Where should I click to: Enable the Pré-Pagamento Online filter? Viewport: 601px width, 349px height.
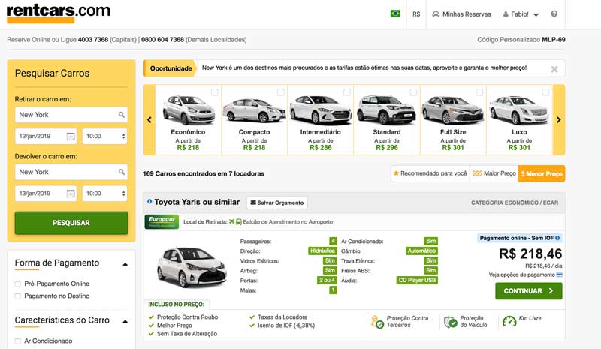(x=17, y=284)
